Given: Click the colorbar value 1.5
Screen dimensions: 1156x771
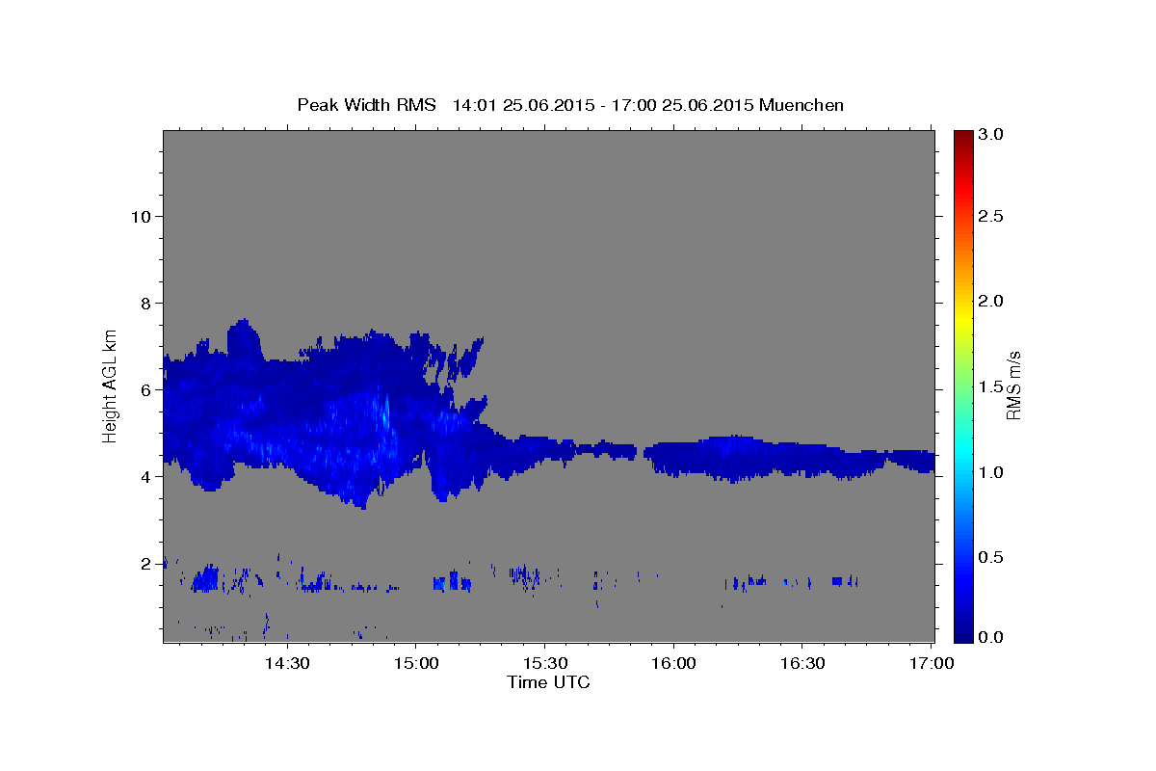Looking at the screenshot, I should click(x=992, y=386).
